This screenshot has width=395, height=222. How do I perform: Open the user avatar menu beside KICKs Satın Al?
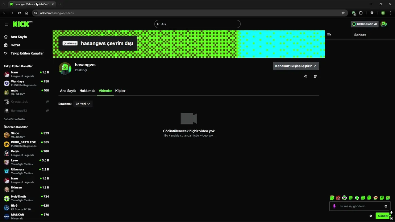pos(384,24)
